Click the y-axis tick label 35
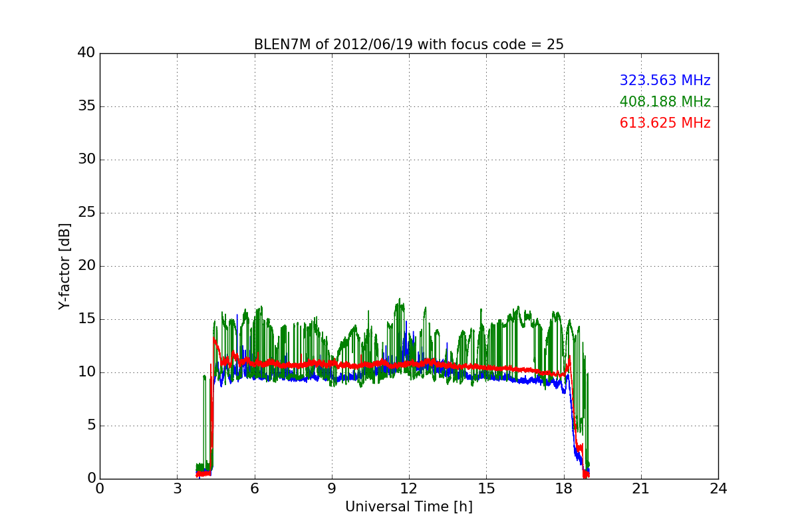Viewport: 798px width, 532px height. point(86,106)
